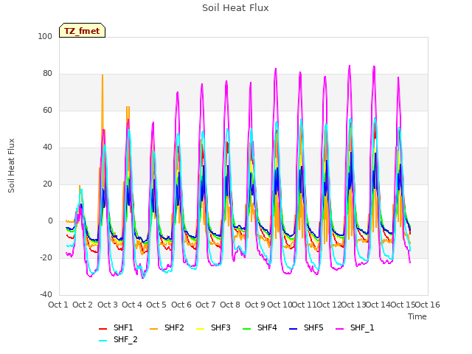Click the Oct 1 x-axis tick label

(58, 305)
